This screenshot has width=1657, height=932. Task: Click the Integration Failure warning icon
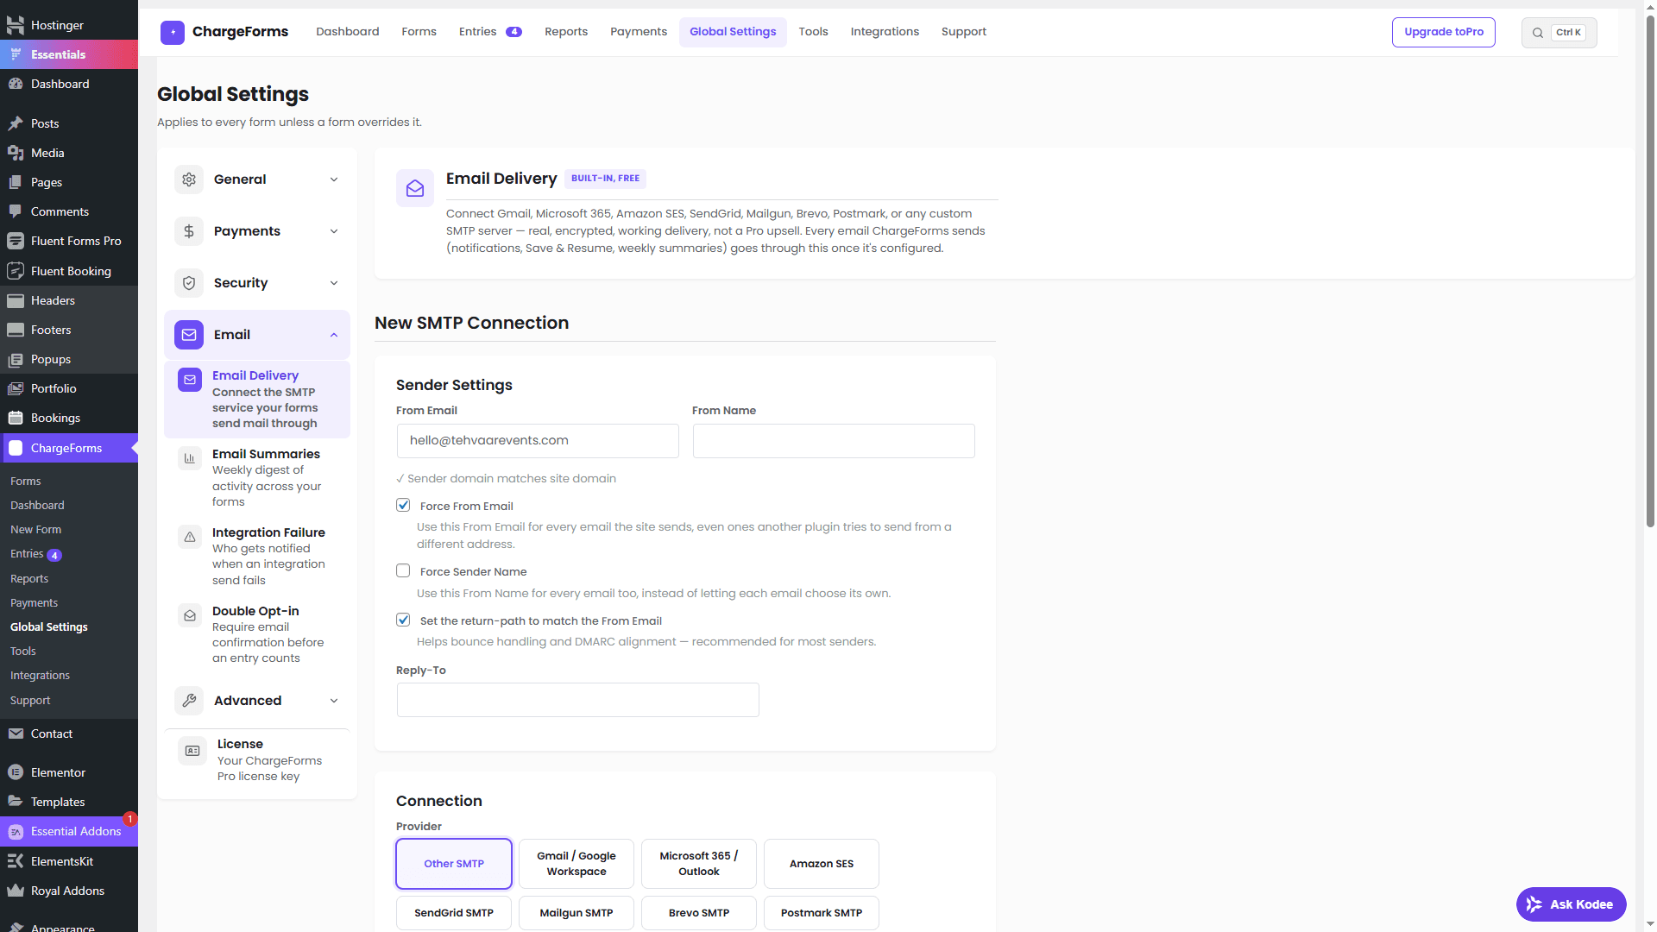click(190, 537)
